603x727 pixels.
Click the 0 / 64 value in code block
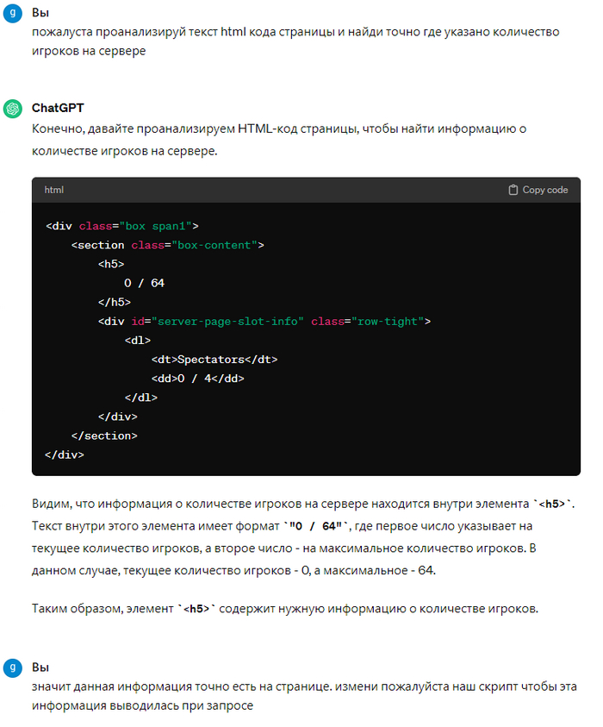point(144,283)
